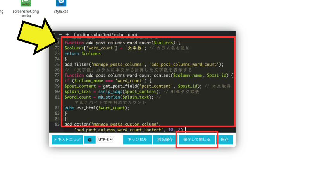
Task: Click the functions.php title in editor header
Action: pos(105,34)
